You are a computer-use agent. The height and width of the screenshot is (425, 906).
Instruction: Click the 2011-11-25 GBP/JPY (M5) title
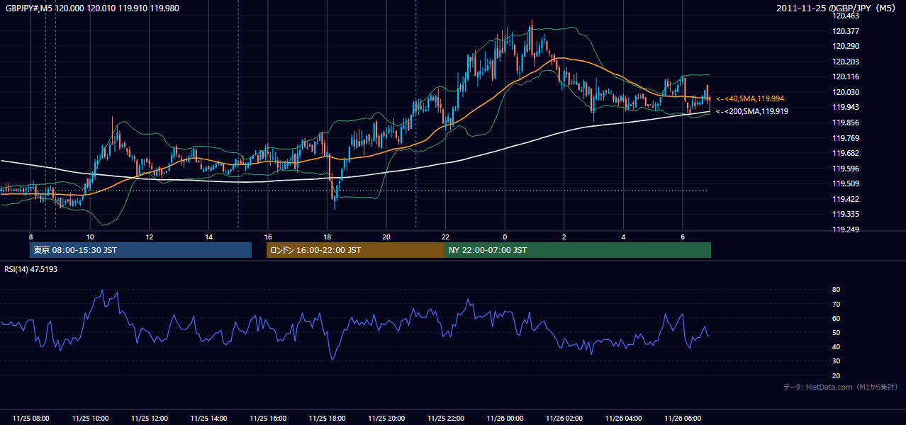tap(836, 8)
